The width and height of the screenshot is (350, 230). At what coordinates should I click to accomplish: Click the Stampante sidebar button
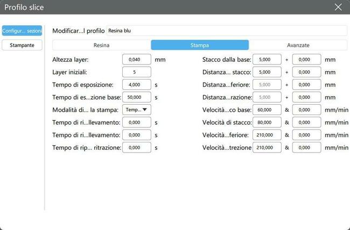[x=22, y=45]
